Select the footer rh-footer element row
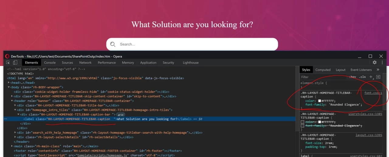The height and width of the screenshot is (157, 389). pos(98,151)
